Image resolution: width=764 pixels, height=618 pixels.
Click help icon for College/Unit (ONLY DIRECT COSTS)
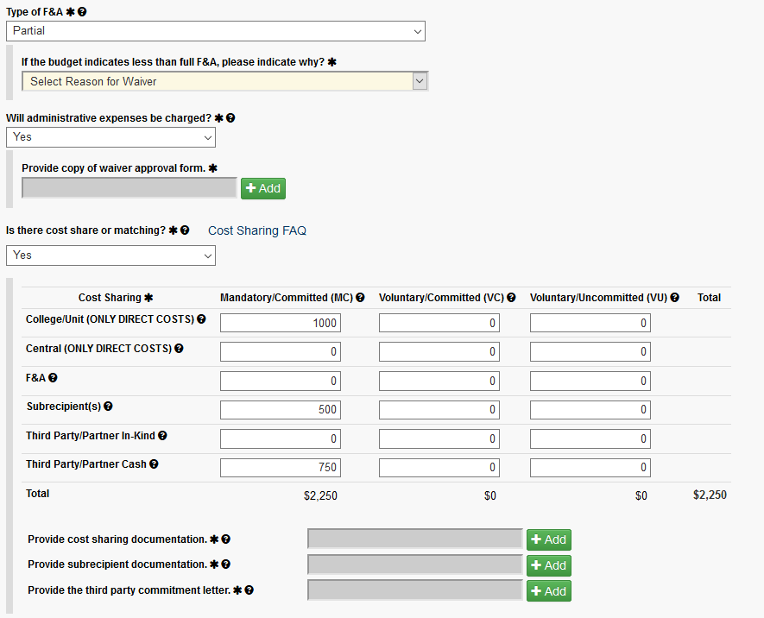pyautogui.click(x=201, y=319)
